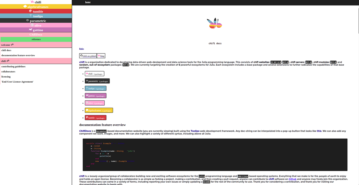This screenshot has width=359, height=185.
Task: Click the cat icon on the gattino package badge
Action: click(x=87, y=96)
